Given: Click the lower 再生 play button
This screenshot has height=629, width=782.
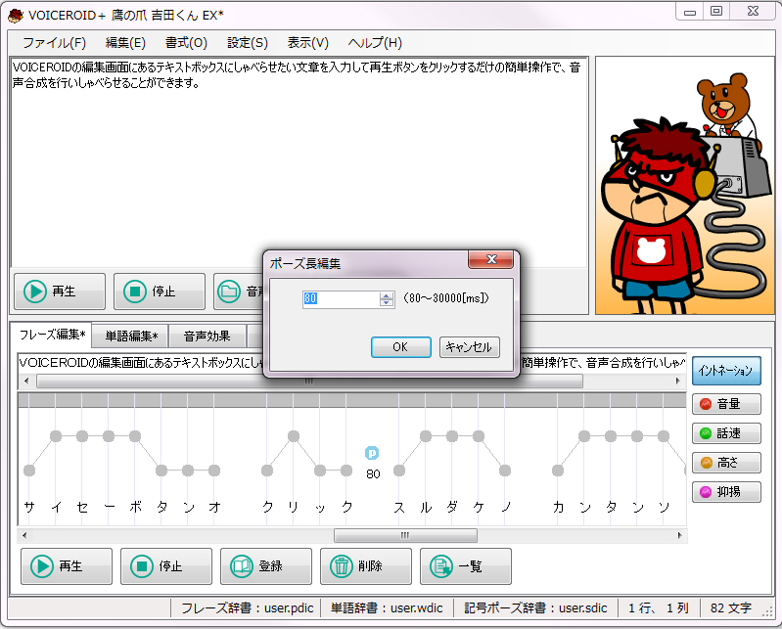Looking at the screenshot, I should (67, 566).
